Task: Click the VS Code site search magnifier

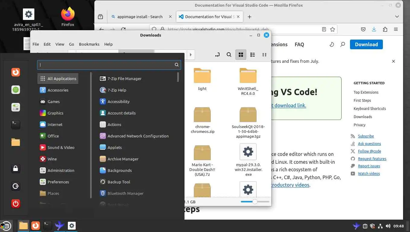Action: (x=342, y=44)
